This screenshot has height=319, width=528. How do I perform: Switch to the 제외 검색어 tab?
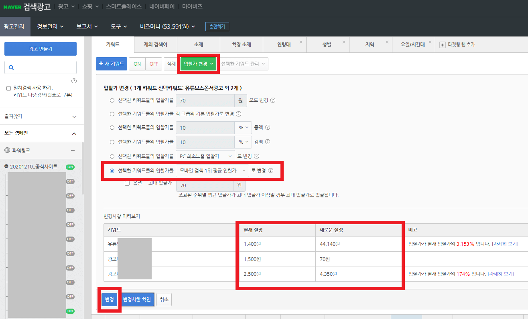pyautogui.click(x=155, y=44)
